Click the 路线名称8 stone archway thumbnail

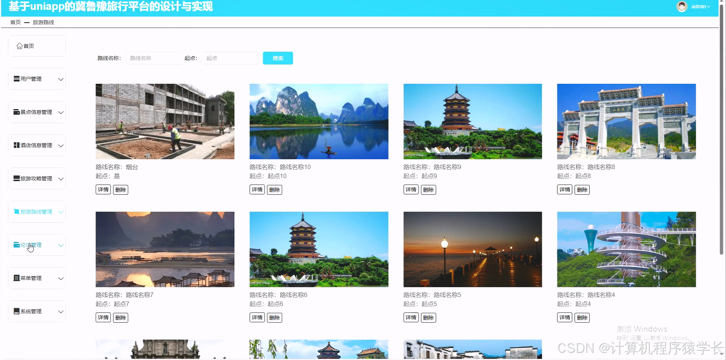coord(626,122)
